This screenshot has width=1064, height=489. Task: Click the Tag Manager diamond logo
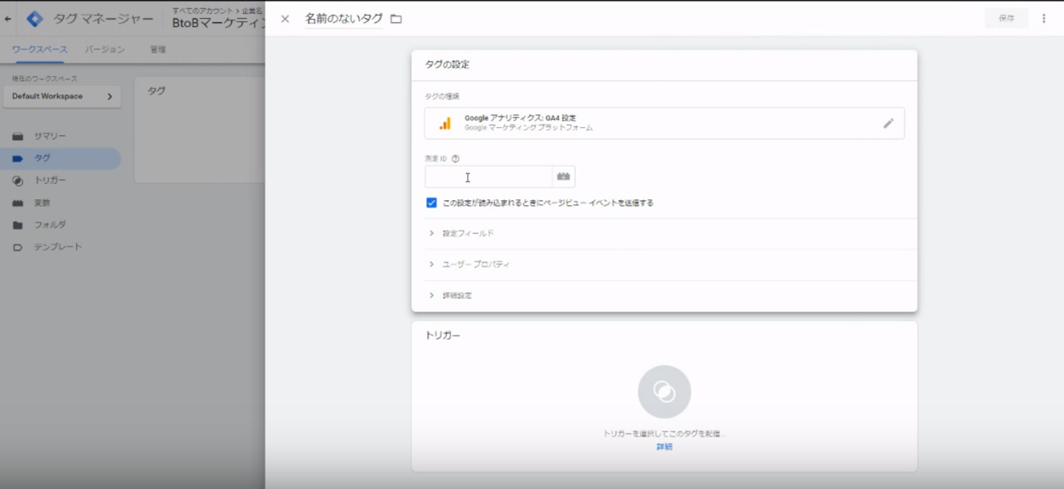point(34,19)
